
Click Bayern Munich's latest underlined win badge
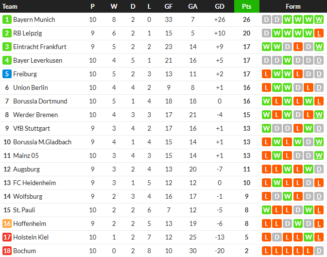tap(319, 20)
